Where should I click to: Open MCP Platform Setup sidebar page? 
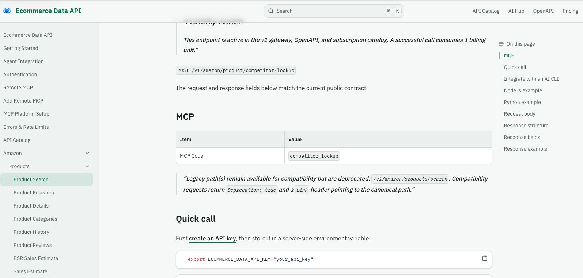(26, 114)
